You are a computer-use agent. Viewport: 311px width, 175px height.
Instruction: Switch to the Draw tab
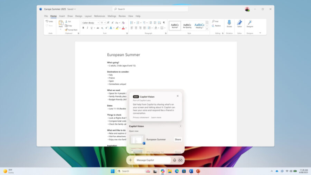[x=70, y=16]
